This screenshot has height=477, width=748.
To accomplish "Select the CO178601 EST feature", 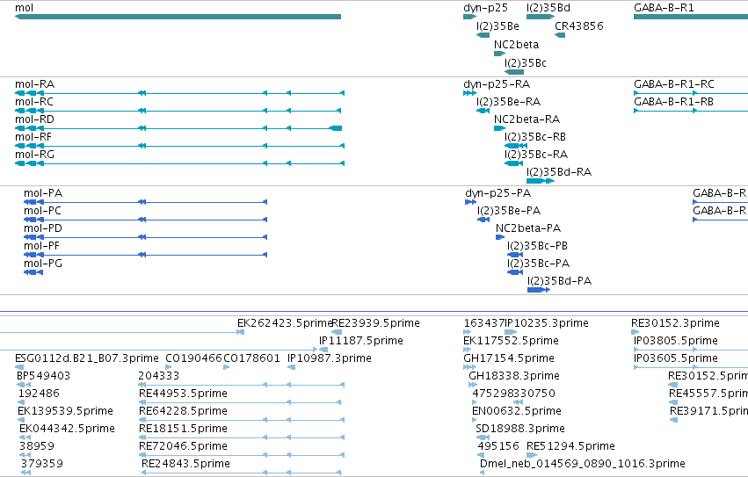I will pyautogui.click(x=227, y=367).
